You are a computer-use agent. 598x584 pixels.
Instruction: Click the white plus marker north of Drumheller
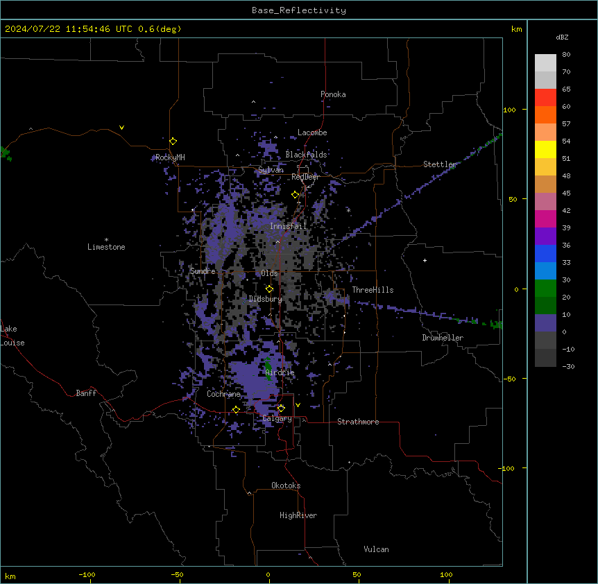(425, 260)
